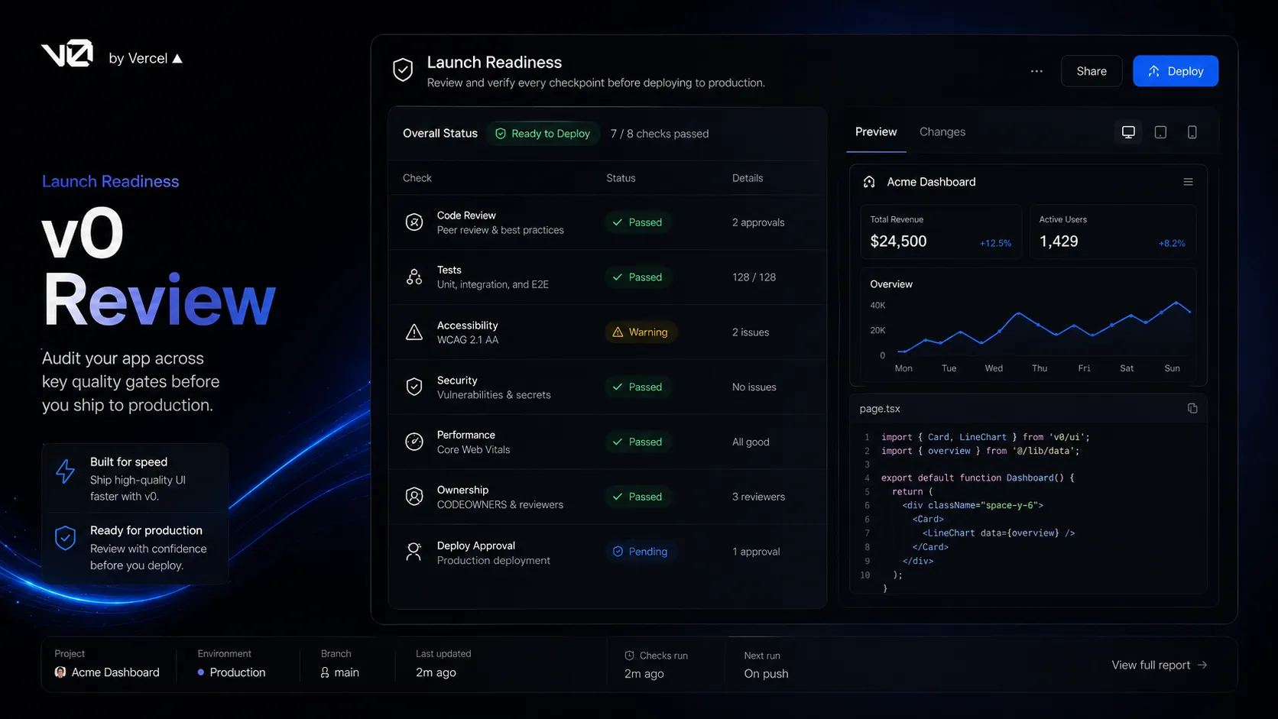Click the Acme Dashboard home icon
Screen dimensions: 1278x719
pyautogui.click(x=869, y=182)
